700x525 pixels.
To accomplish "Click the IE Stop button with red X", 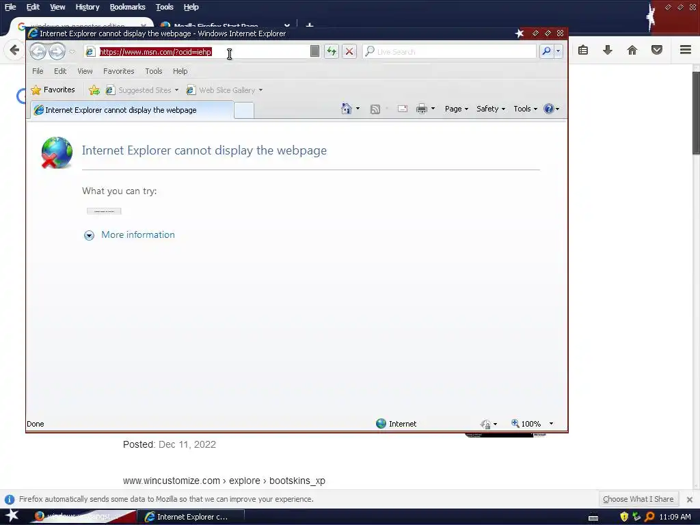I will (349, 51).
